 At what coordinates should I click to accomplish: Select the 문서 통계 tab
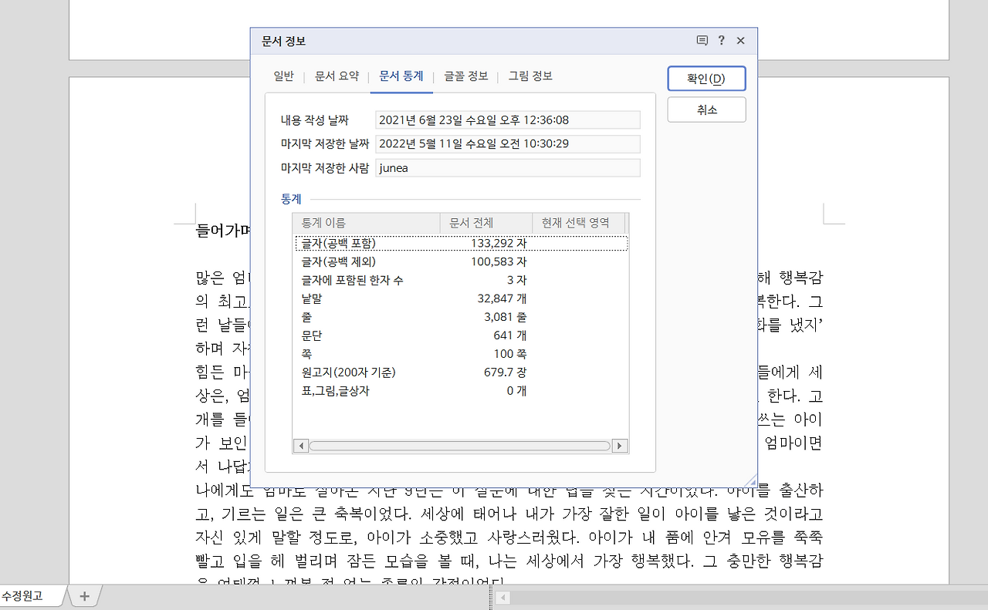tap(401, 76)
